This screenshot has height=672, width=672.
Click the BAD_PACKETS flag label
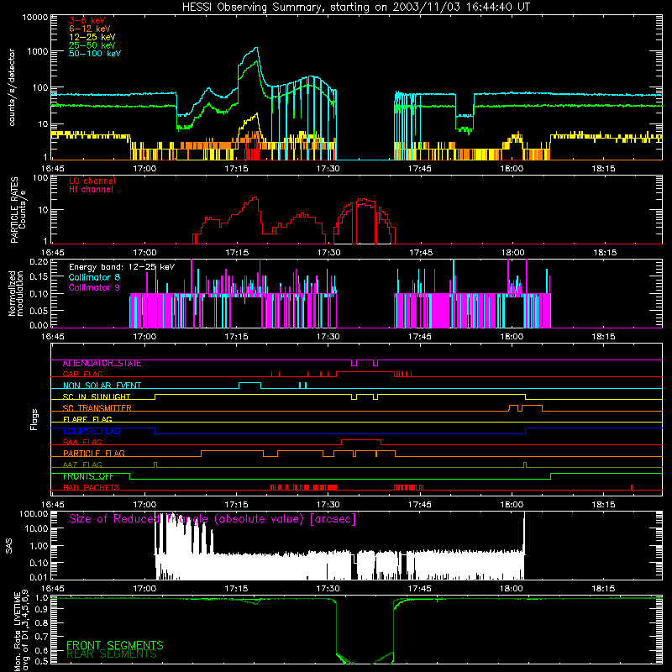click(x=92, y=487)
